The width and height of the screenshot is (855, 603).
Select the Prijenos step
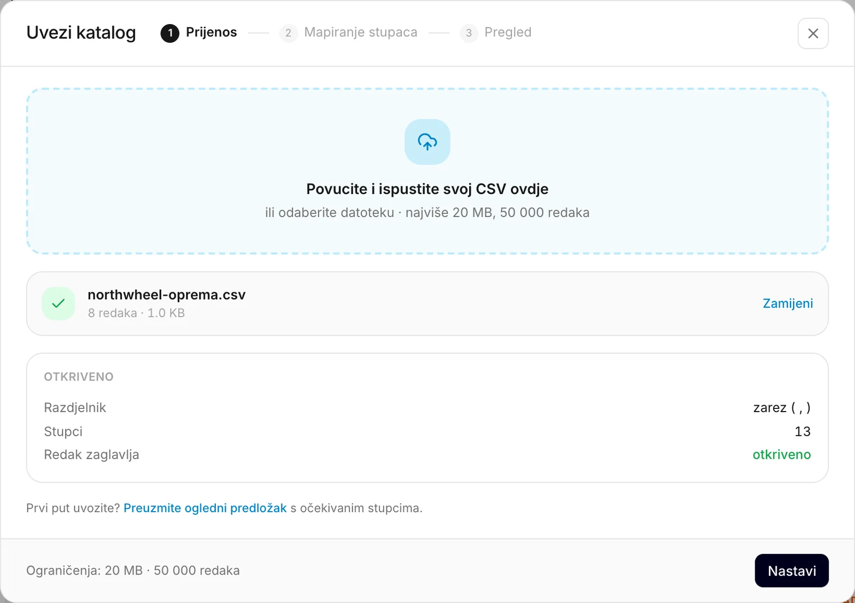click(199, 33)
